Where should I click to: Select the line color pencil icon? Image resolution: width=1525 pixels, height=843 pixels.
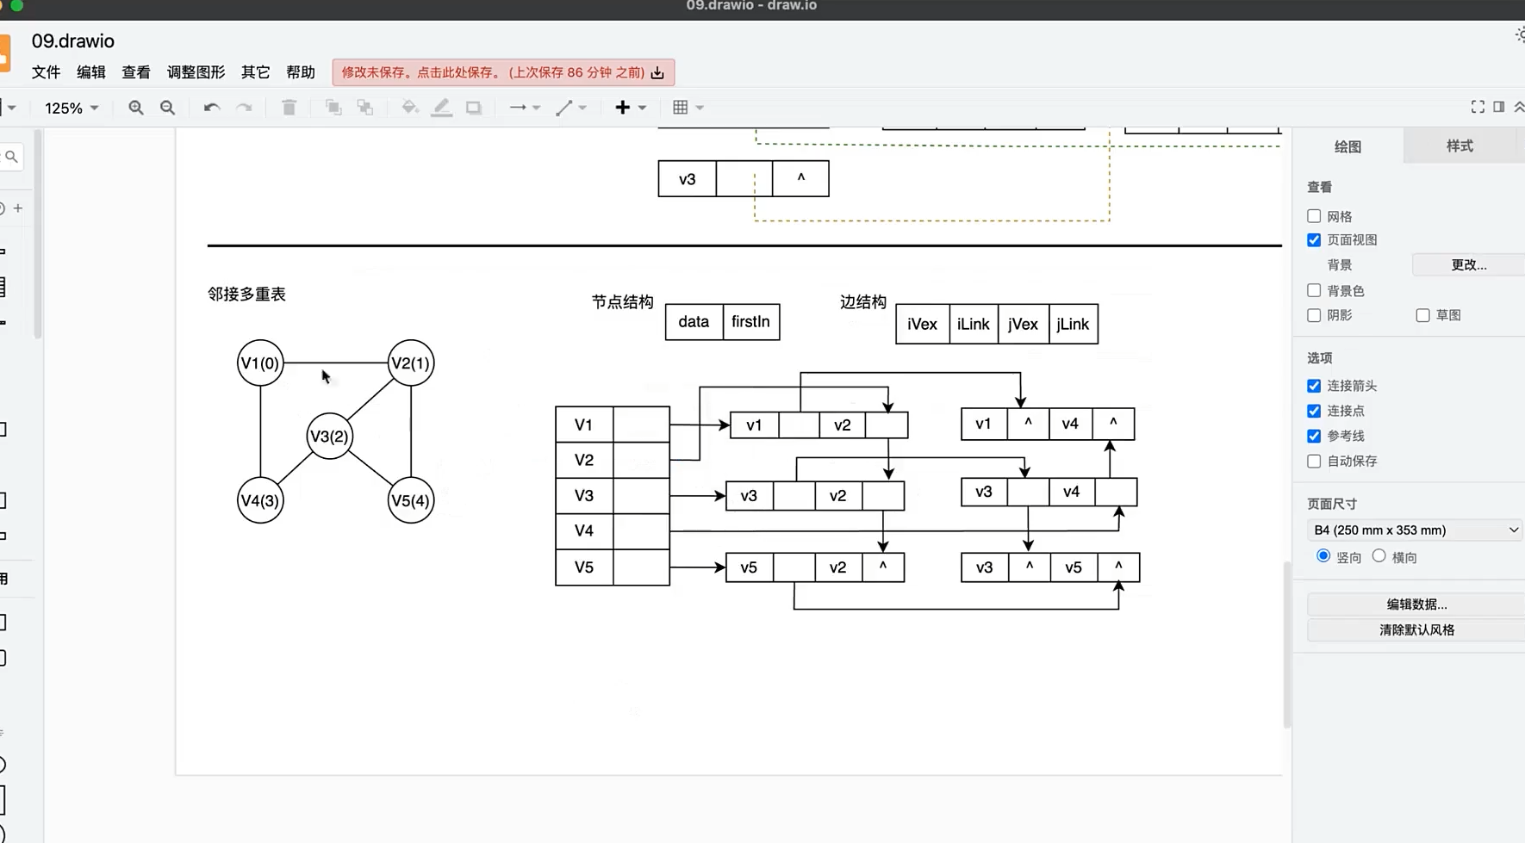pos(442,108)
